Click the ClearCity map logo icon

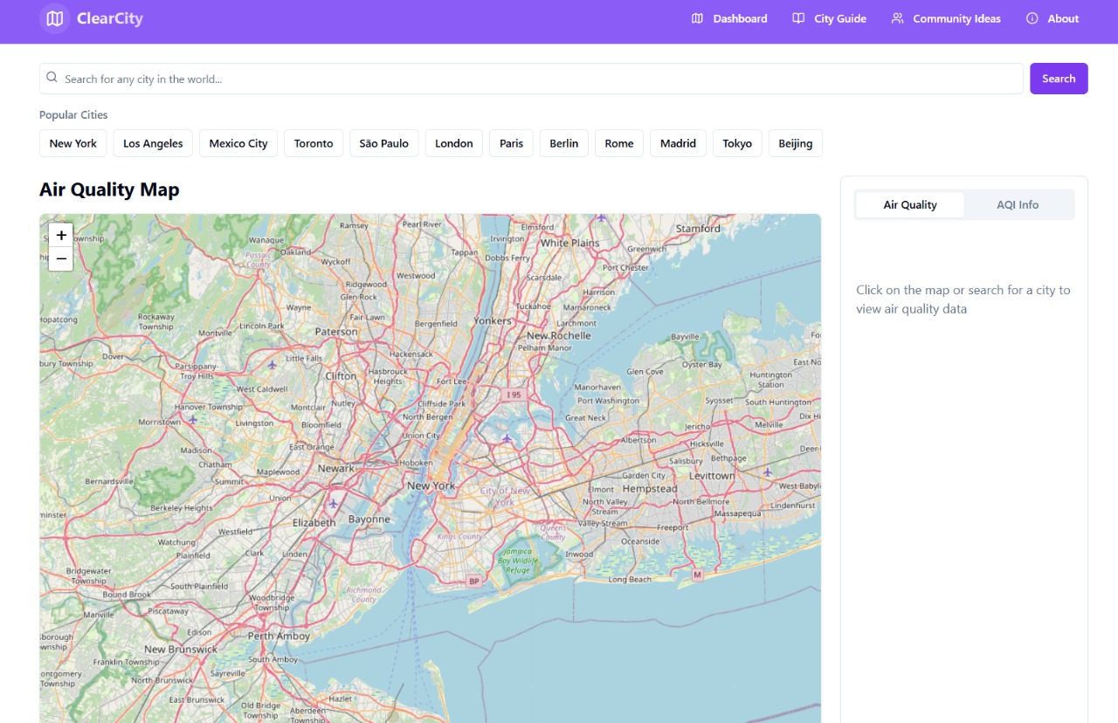[55, 18]
